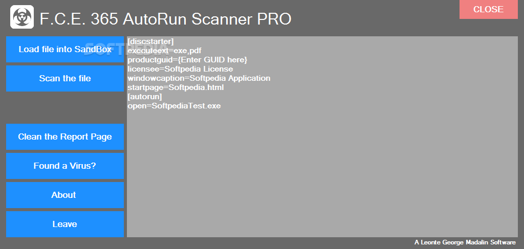
Task: Open the About dialog
Action: [x=65, y=195]
